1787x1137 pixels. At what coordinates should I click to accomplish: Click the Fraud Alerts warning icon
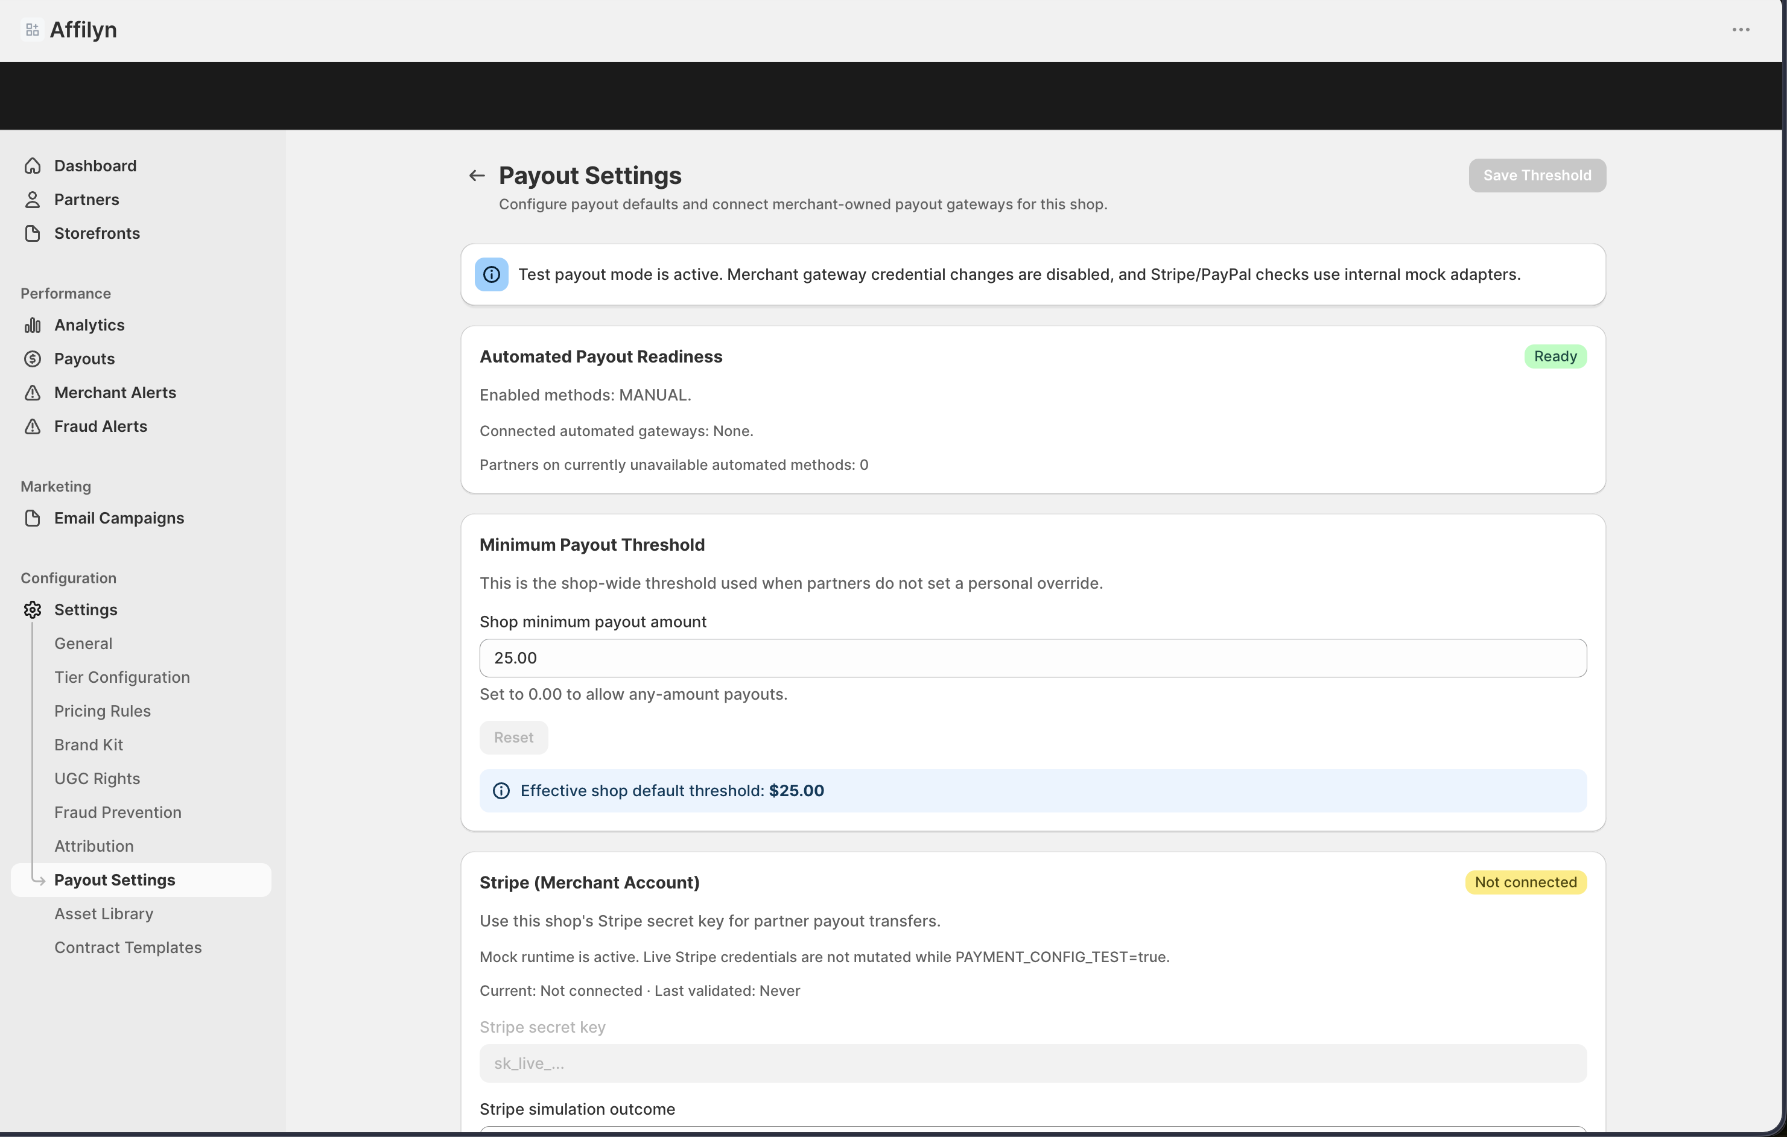pos(33,426)
